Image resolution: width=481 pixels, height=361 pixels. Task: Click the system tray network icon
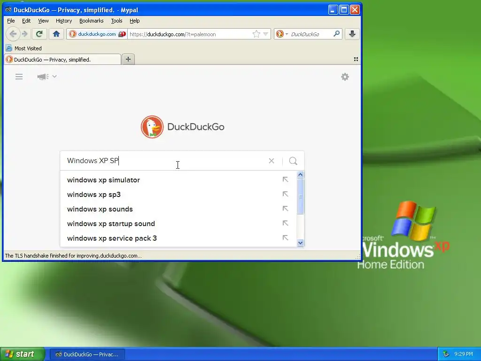(x=446, y=354)
